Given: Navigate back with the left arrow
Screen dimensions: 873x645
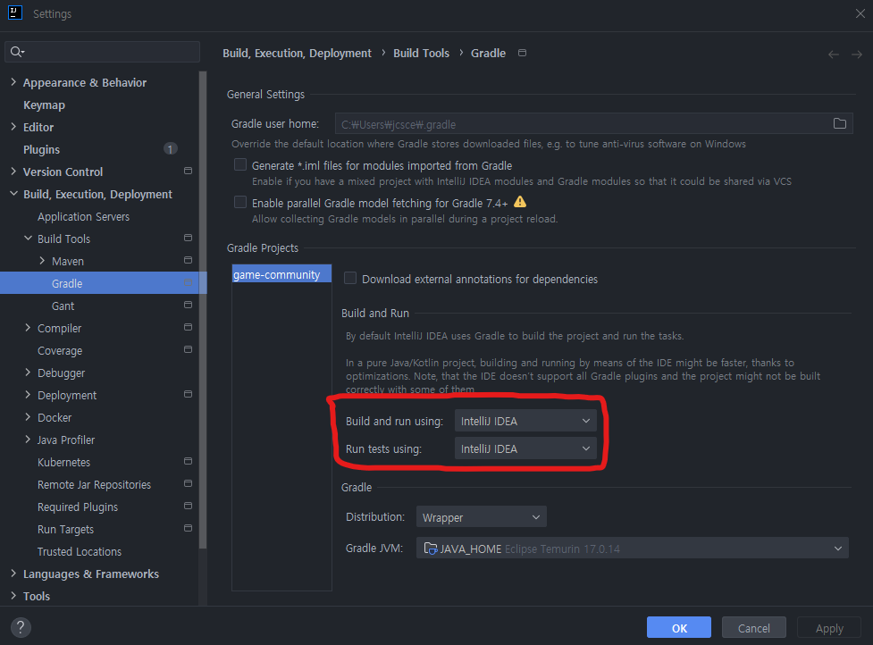Looking at the screenshot, I should pyautogui.click(x=834, y=54).
